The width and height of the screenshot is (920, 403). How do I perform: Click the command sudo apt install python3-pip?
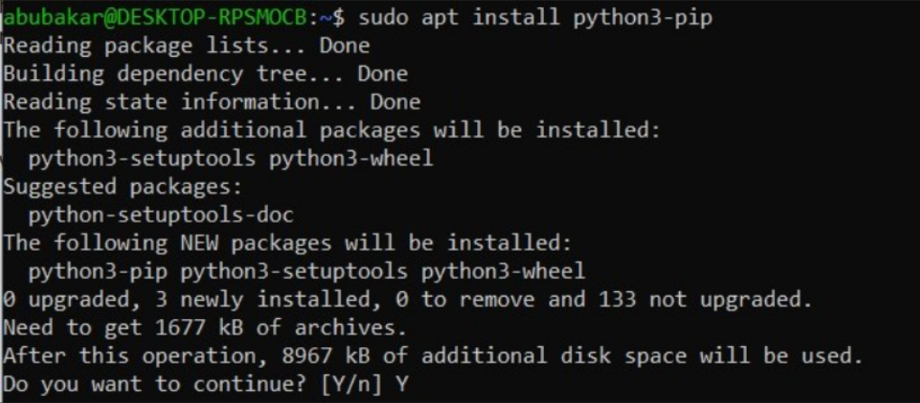(536, 18)
